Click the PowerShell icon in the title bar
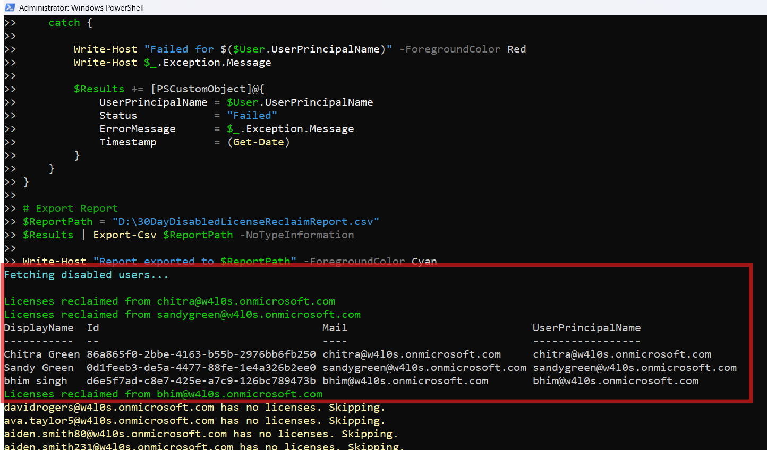 [x=10, y=7]
